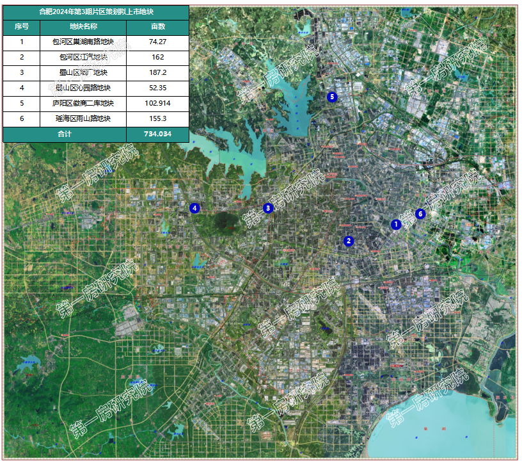Click the 地块名称 column header
The image size is (522, 461).
click(x=83, y=27)
